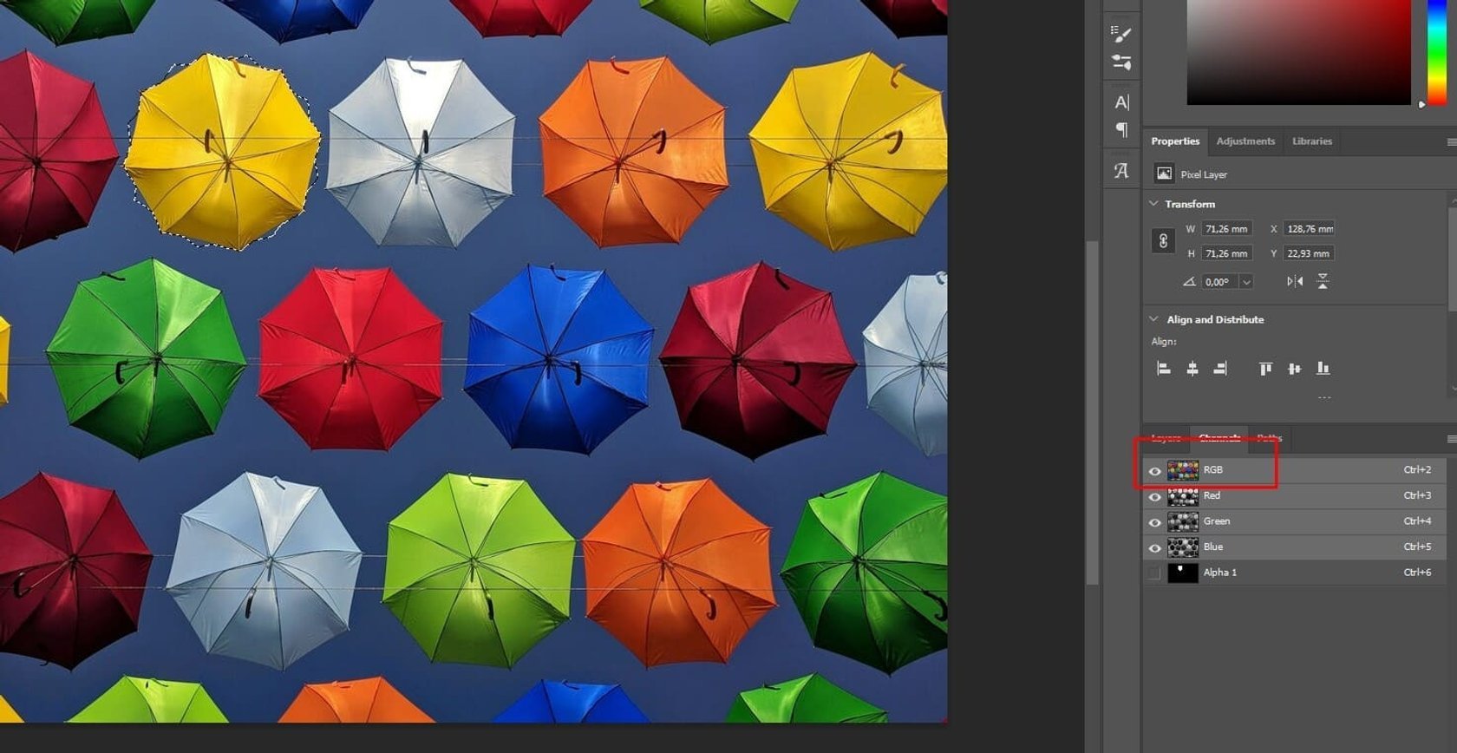The height and width of the screenshot is (753, 1457).
Task: Show more align options (three dots)
Action: point(1323,397)
